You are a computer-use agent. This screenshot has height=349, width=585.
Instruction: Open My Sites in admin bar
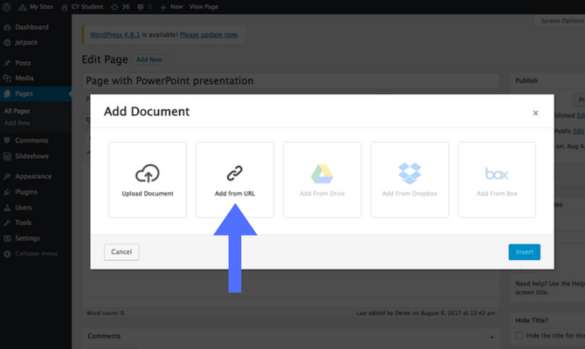[36, 7]
